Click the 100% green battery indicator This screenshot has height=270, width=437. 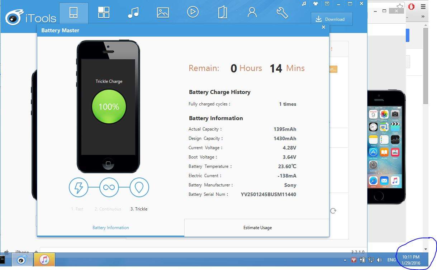click(109, 106)
